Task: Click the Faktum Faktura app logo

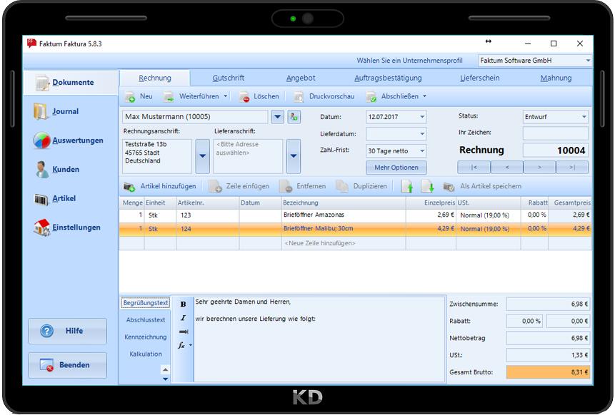Action: (x=31, y=43)
